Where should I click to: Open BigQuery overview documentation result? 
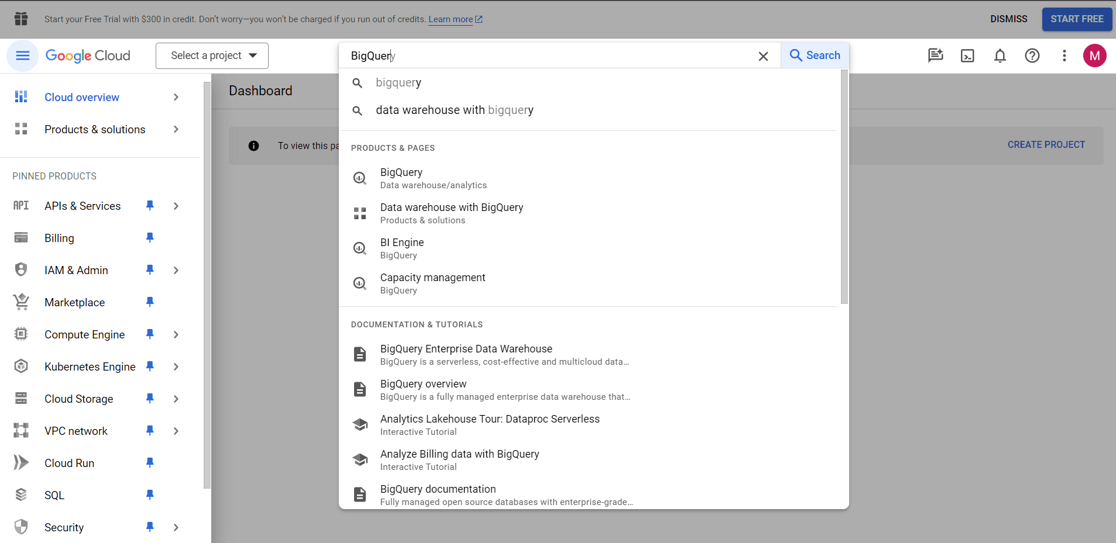(x=589, y=390)
